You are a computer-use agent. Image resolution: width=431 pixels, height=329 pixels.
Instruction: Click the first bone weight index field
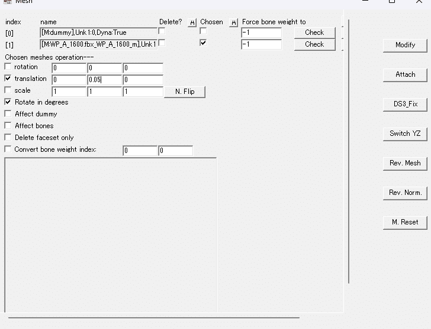click(140, 151)
